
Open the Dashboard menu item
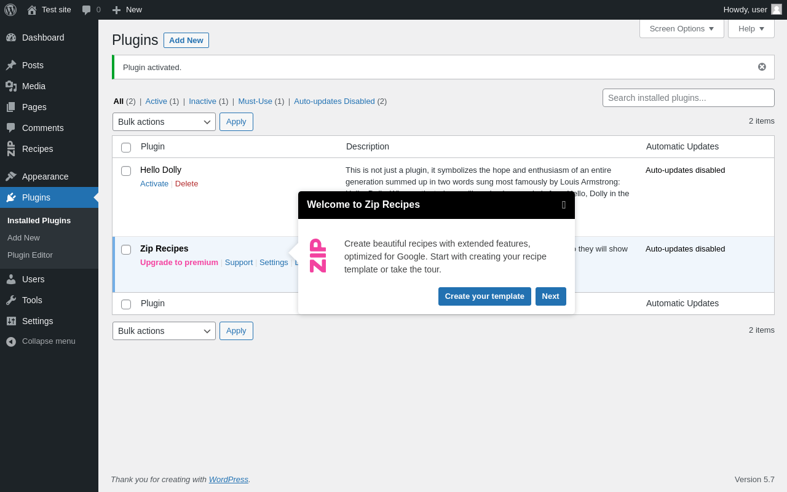(49, 38)
